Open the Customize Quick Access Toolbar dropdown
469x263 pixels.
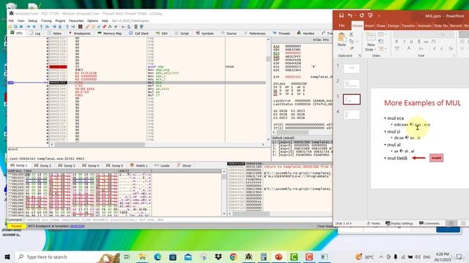coord(379,16)
